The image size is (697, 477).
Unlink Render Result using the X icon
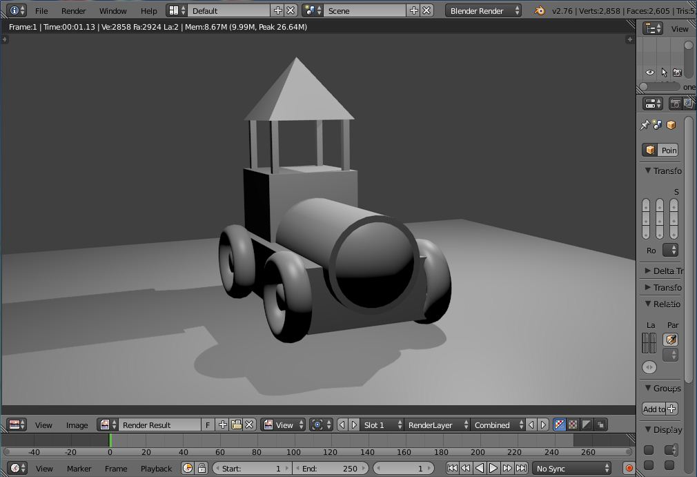click(248, 425)
